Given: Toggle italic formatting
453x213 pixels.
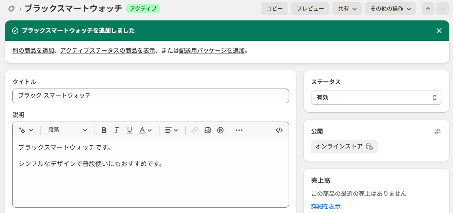Looking at the screenshot, I should (117, 130).
